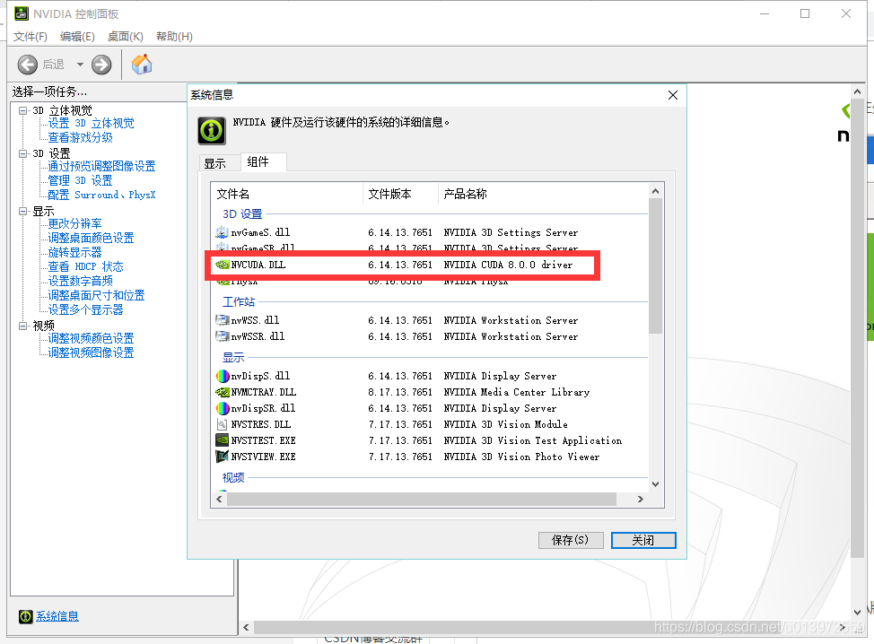This screenshot has height=644, width=874.
Task: Open 设置 3D 立体视觉 task
Action: pos(91,123)
